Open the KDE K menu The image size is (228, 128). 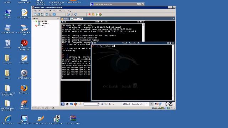click(63, 104)
